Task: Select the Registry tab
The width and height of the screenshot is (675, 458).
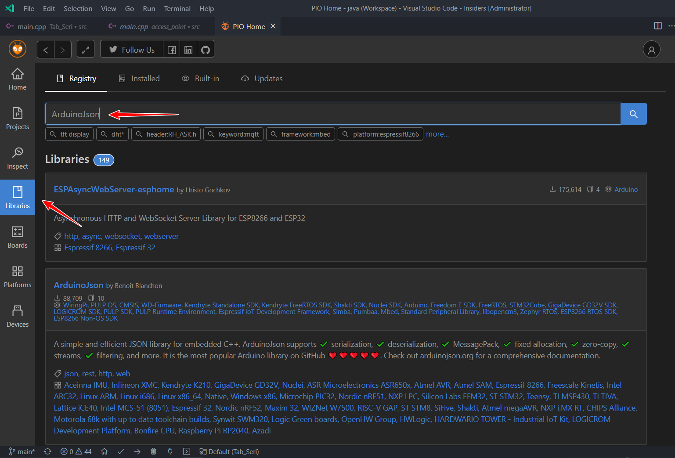Action: (76, 79)
